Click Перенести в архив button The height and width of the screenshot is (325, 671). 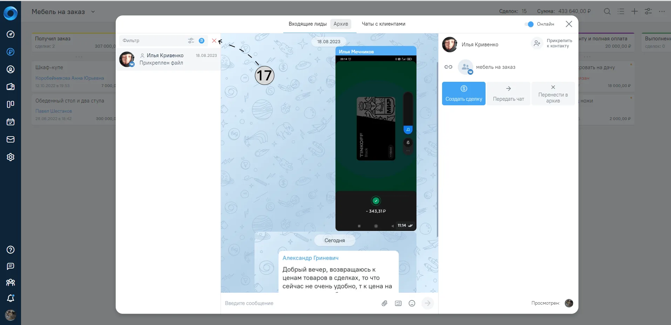553,94
